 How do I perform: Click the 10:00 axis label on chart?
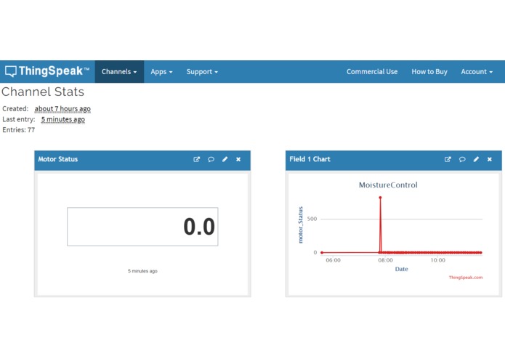[437, 260]
